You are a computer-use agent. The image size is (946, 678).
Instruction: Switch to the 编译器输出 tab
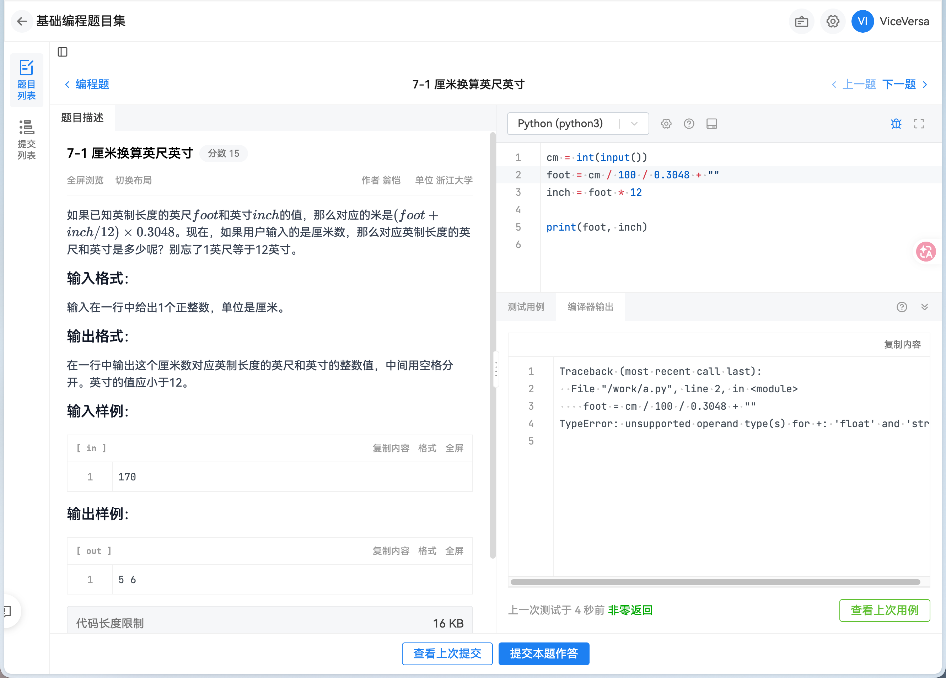pos(590,307)
